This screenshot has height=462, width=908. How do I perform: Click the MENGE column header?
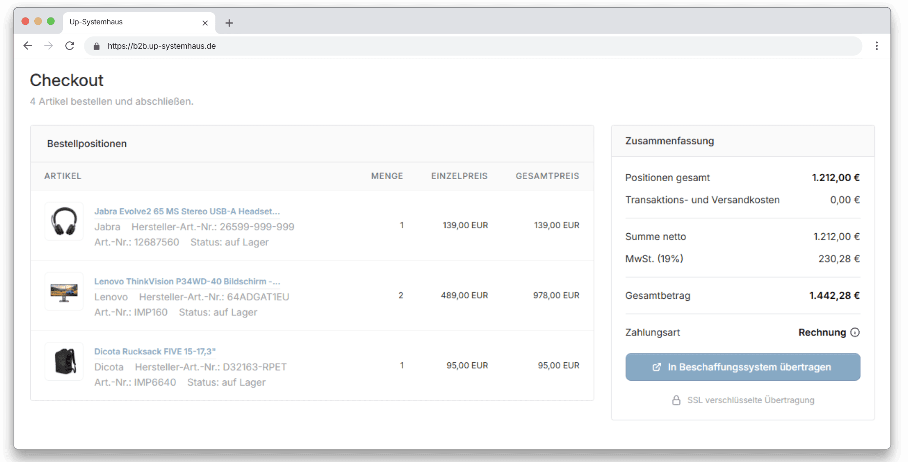pos(387,176)
